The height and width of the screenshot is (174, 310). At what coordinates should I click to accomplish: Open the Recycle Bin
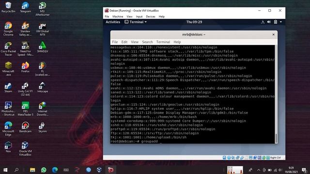coord(8,7)
